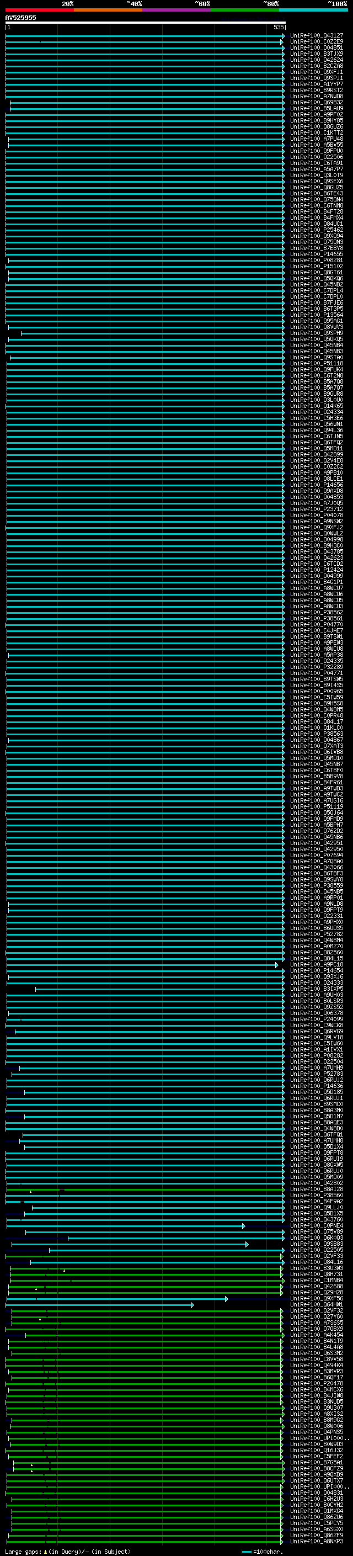The image size is (353, 1556).
Task: Select the UniRef100_Q6S3M2 label
Action: coord(317,1353)
